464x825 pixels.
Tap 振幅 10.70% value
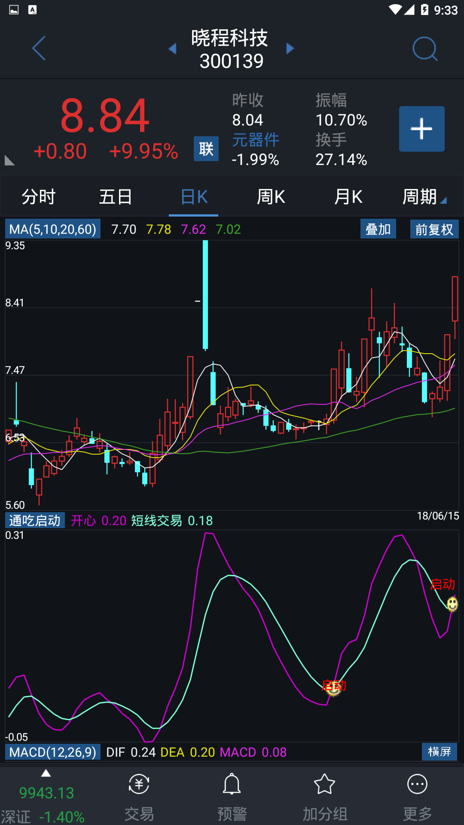pyautogui.click(x=341, y=120)
